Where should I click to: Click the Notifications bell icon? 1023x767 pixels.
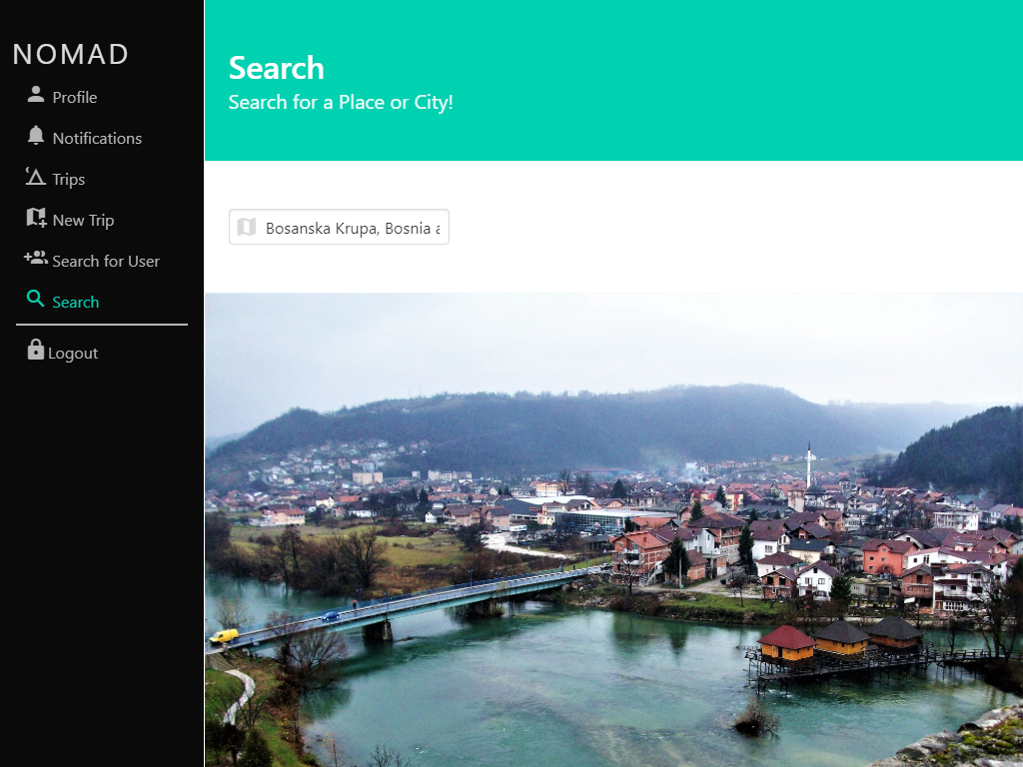[x=36, y=136]
